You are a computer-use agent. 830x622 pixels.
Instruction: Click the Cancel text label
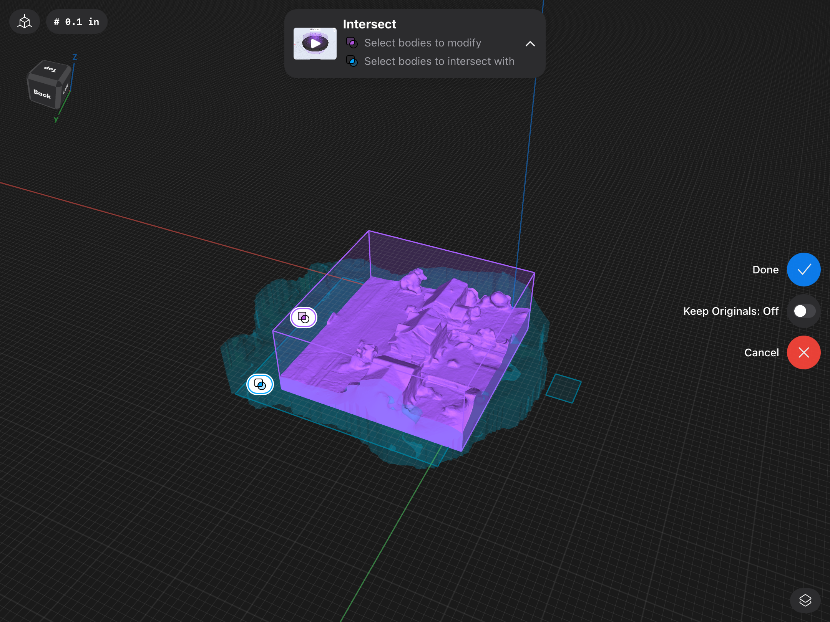point(761,352)
